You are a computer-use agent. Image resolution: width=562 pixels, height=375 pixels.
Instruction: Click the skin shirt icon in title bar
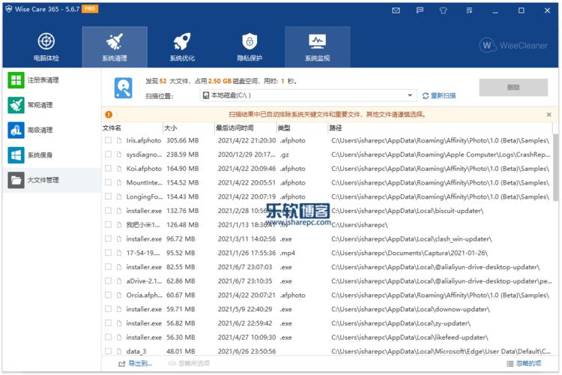click(444, 10)
